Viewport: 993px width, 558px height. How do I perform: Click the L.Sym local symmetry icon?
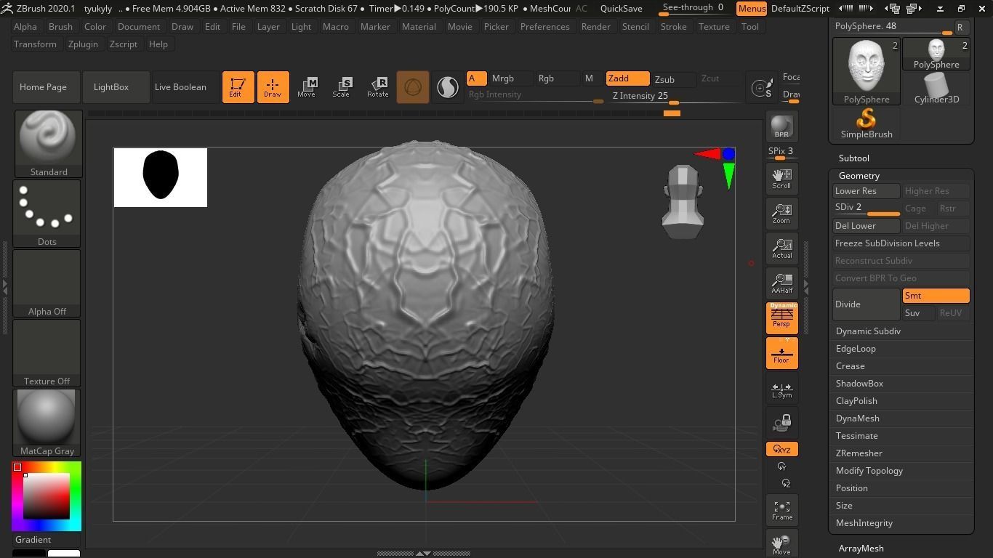tap(781, 390)
